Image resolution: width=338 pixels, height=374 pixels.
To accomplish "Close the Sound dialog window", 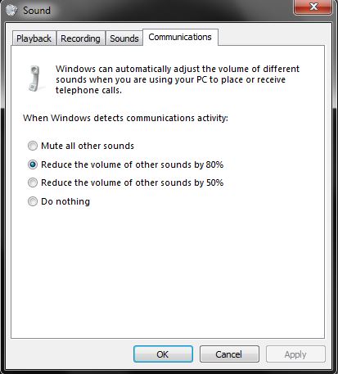I will [313, 7].
